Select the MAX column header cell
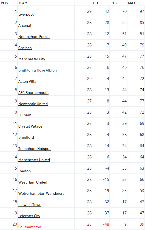 coord(136,3)
